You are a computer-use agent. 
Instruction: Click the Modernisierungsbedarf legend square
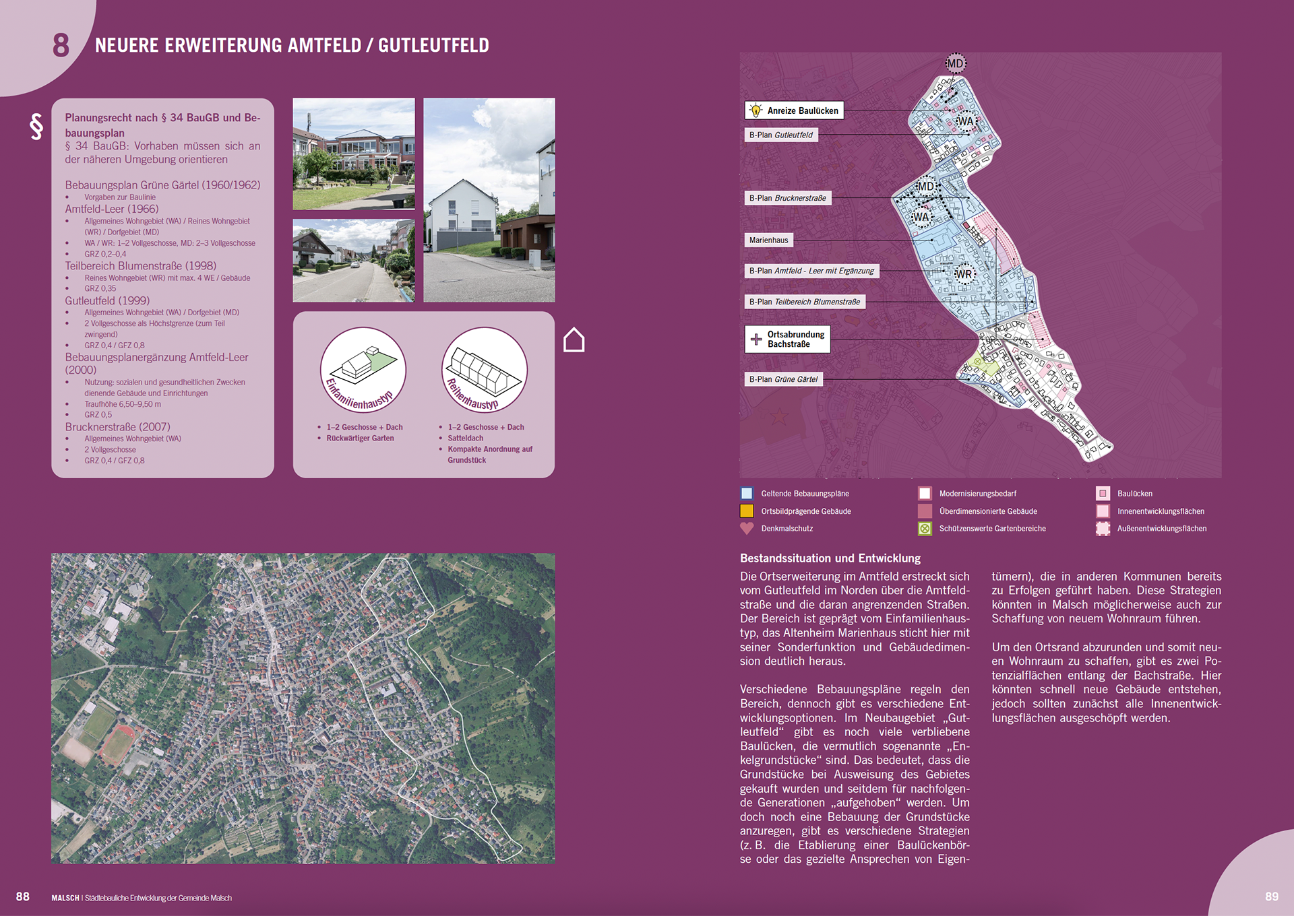click(x=925, y=494)
